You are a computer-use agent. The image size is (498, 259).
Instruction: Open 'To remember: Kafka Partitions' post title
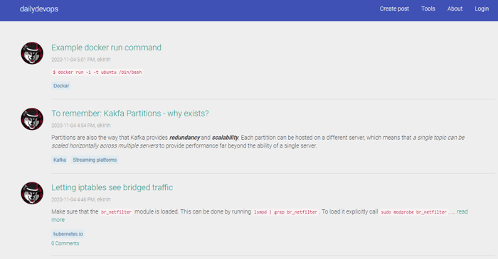pyautogui.click(x=130, y=114)
